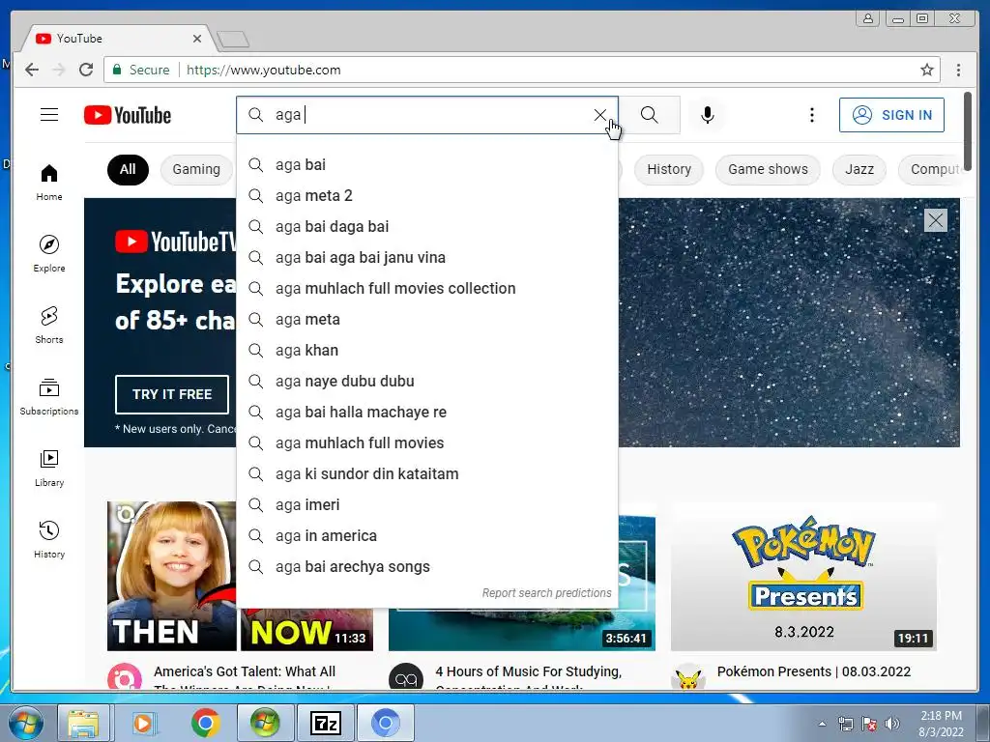The image size is (990, 742).
Task: Open Windows Explorer from the taskbar
Action: coord(84,723)
